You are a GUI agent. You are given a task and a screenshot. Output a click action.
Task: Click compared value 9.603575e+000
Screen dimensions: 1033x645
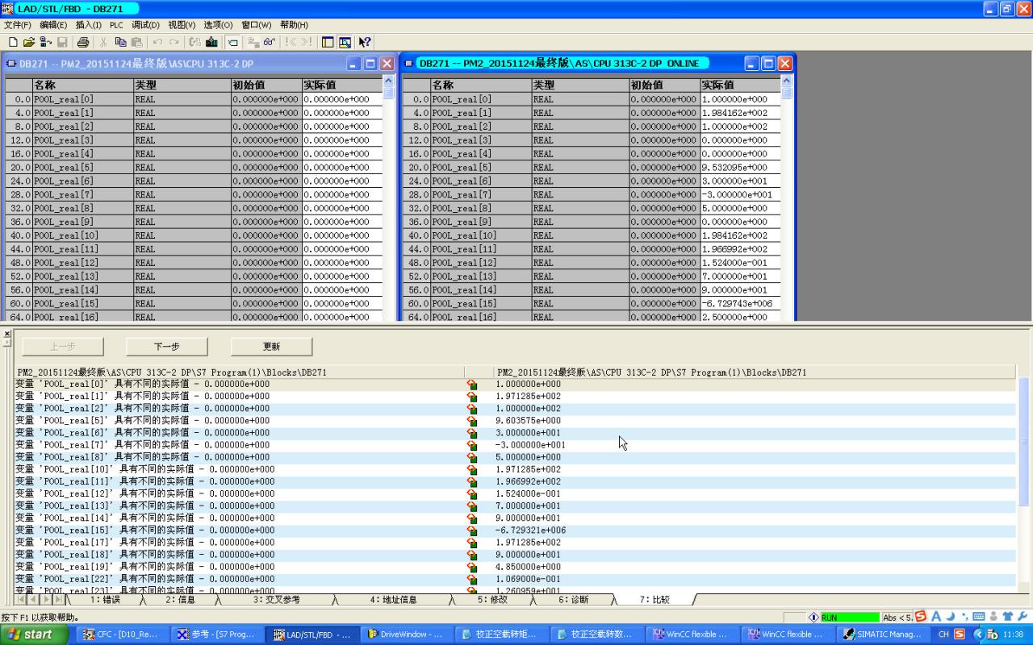[x=528, y=421]
